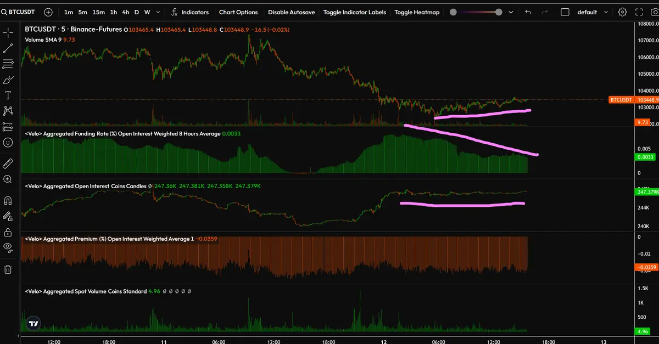Open the chart settings gear

coord(622,12)
